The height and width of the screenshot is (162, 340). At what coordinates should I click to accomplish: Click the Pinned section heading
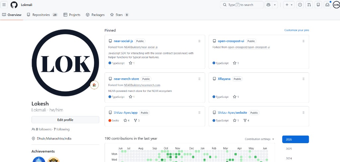pos(110,30)
